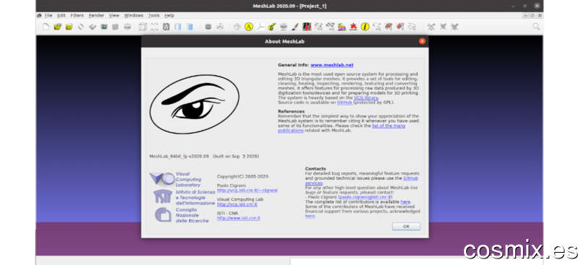Click the red star toolbar icon
This screenshot has height=265, width=579.
(353, 27)
